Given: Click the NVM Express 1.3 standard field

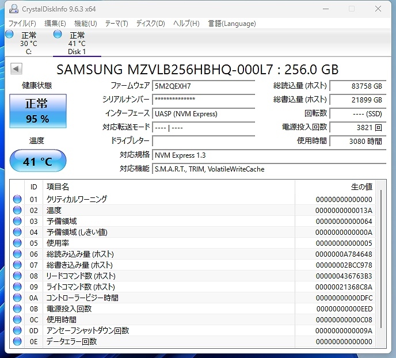Looking at the screenshot, I should pos(269,155).
